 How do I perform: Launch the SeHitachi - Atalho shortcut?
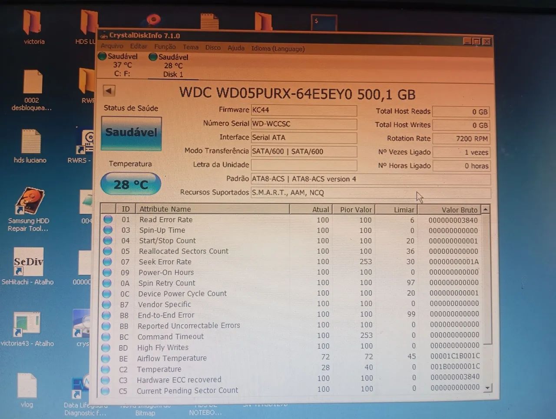[28, 262]
